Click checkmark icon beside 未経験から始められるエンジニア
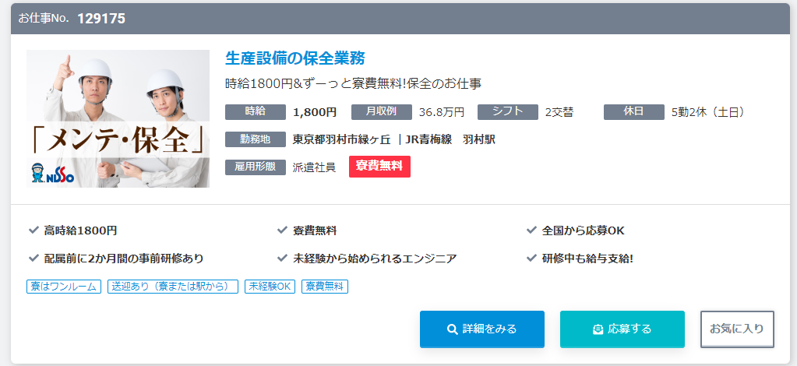This screenshot has width=797, height=366. point(283,259)
